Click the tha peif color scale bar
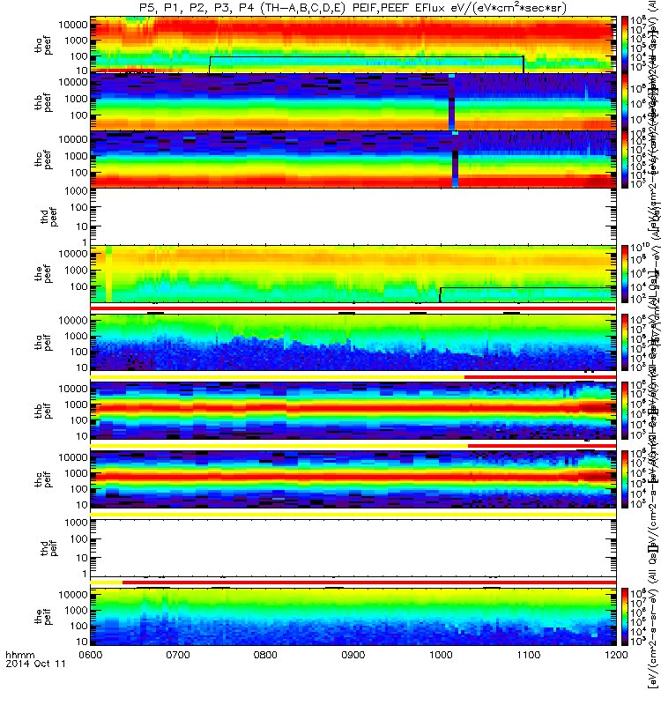 click(625, 342)
